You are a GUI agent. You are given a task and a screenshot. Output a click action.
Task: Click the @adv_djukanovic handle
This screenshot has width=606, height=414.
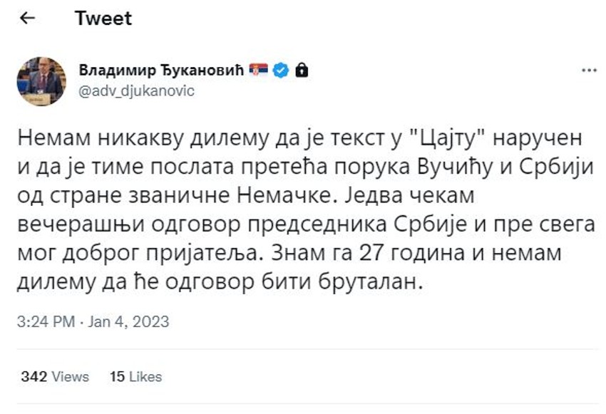click(x=136, y=91)
